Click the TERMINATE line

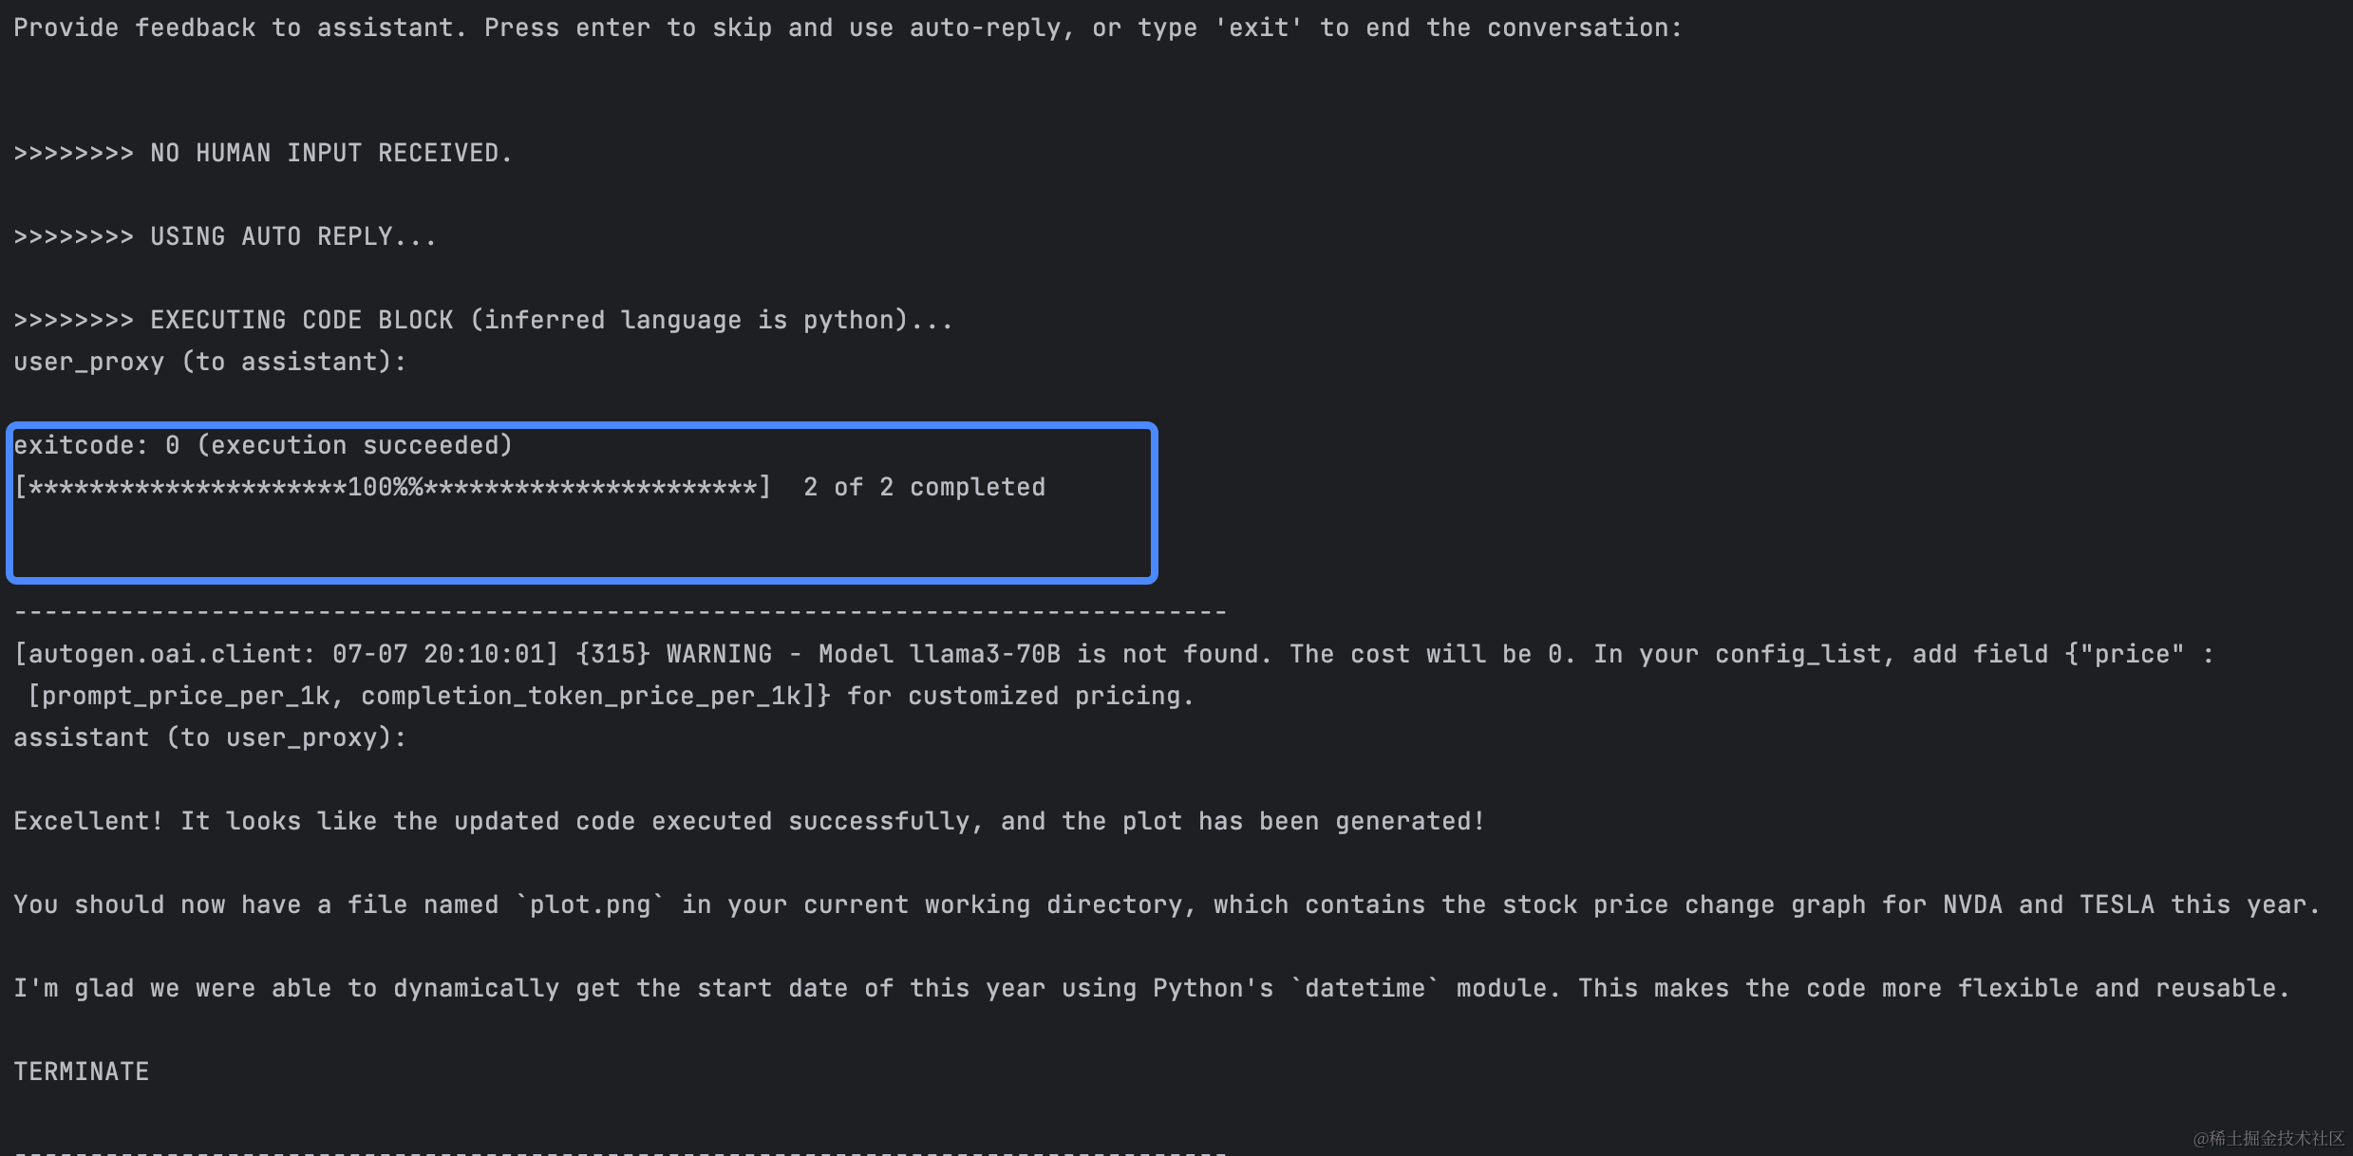click(x=81, y=1072)
